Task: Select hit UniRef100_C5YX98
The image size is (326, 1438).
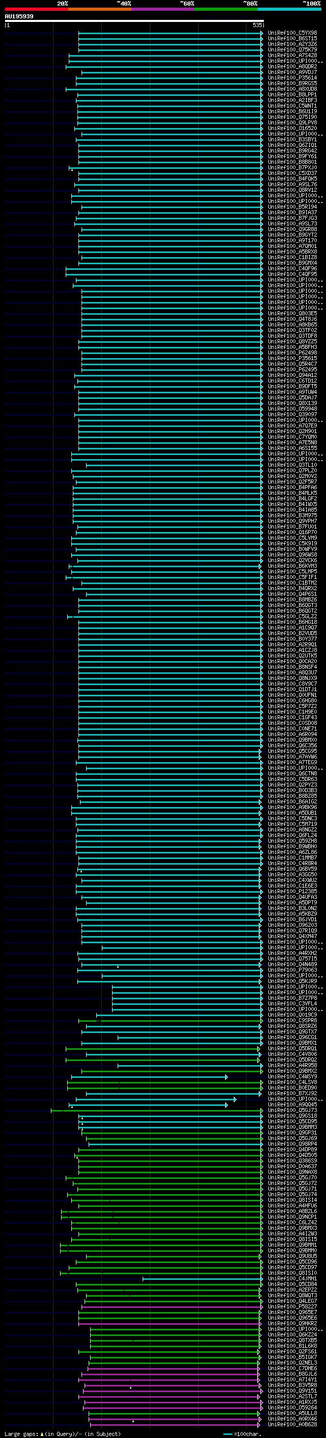Action: pyautogui.click(x=292, y=33)
